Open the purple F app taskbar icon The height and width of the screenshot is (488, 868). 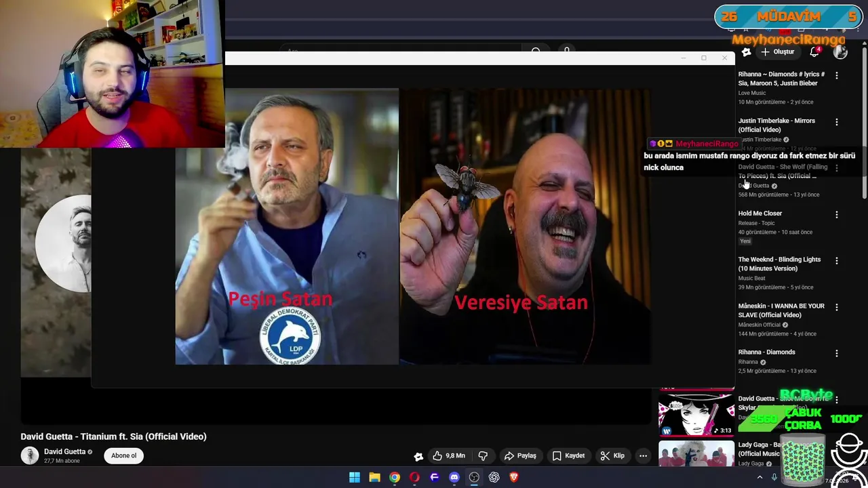435,477
